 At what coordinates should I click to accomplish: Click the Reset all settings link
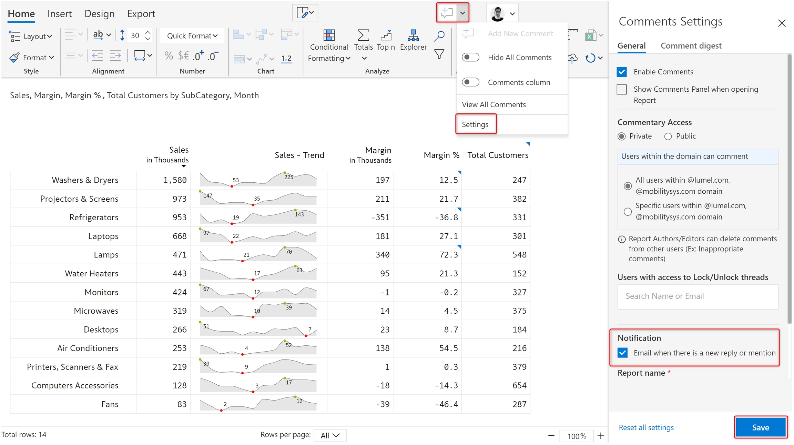[646, 427]
